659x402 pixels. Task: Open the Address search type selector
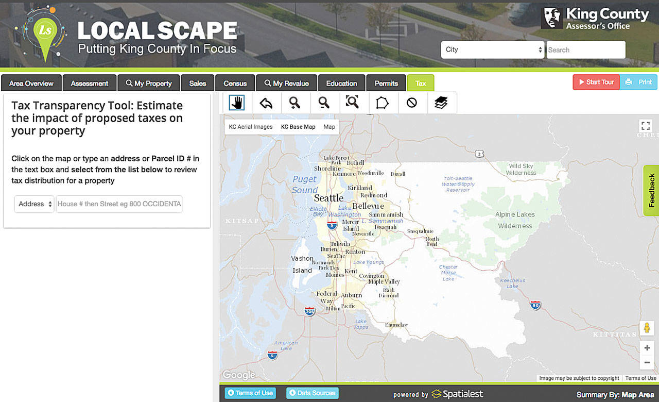click(33, 204)
